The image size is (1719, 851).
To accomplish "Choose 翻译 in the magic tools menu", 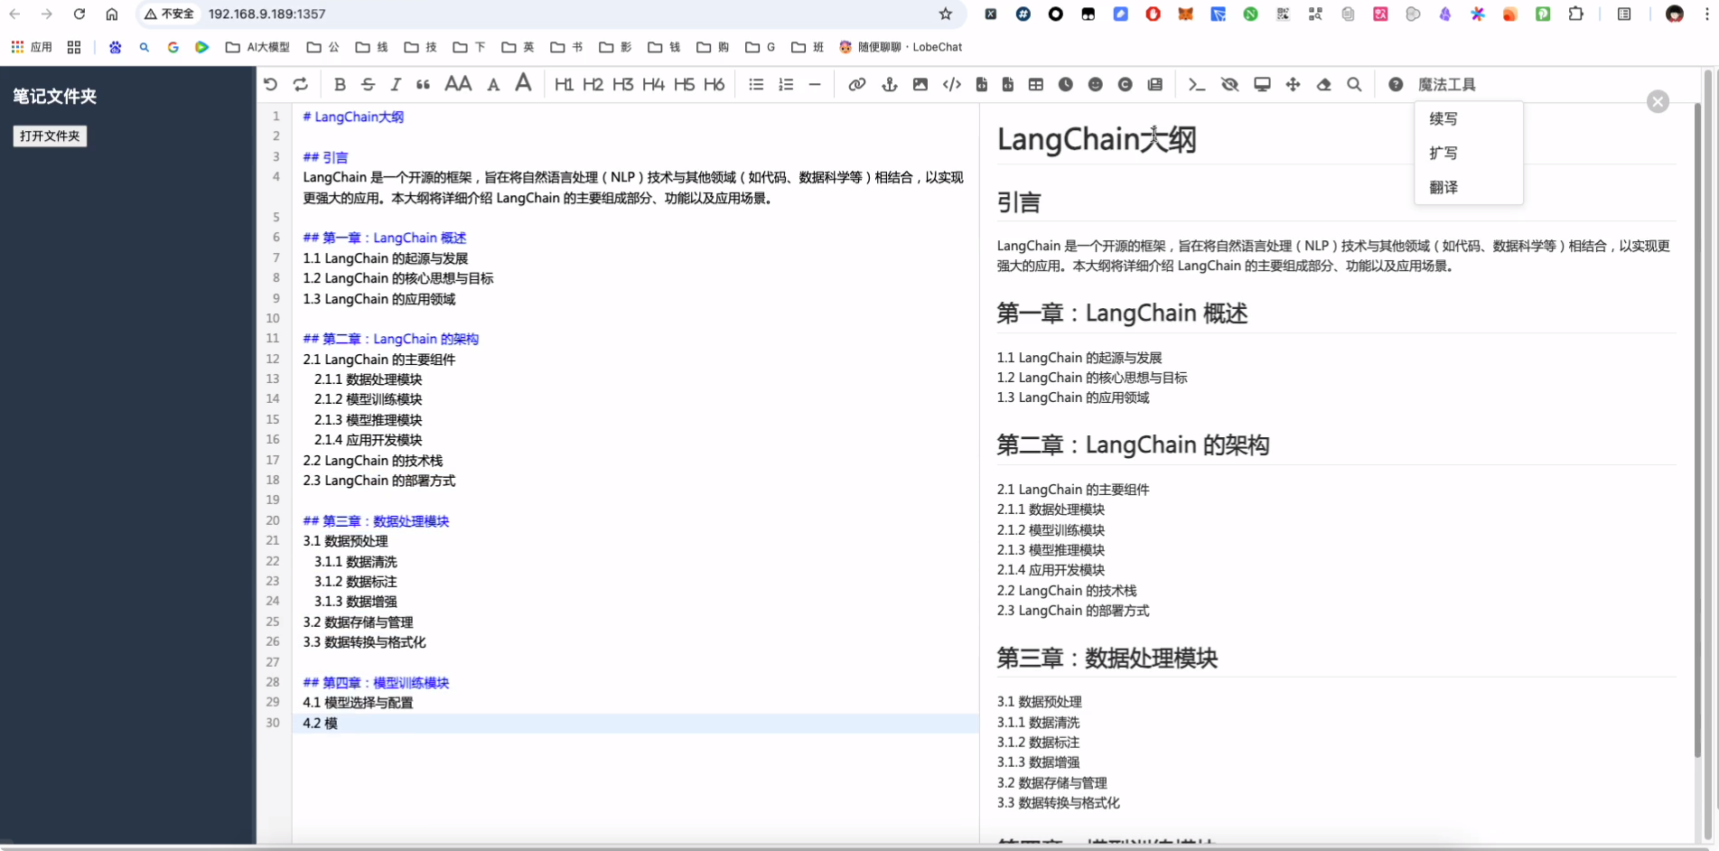I will pyautogui.click(x=1443, y=187).
